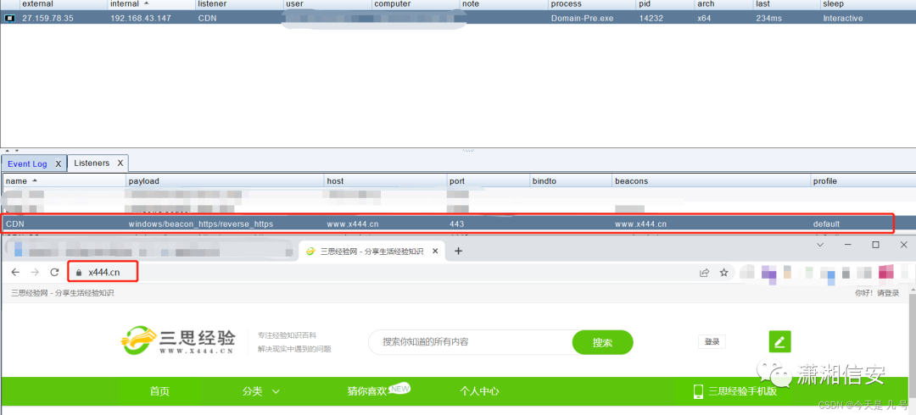This screenshot has height=415, width=916.
Task: Click the x64 arch cell
Action: (703, 18)
